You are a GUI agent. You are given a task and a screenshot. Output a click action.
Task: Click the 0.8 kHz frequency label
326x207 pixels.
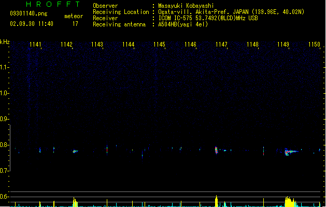tap(4, 145)
